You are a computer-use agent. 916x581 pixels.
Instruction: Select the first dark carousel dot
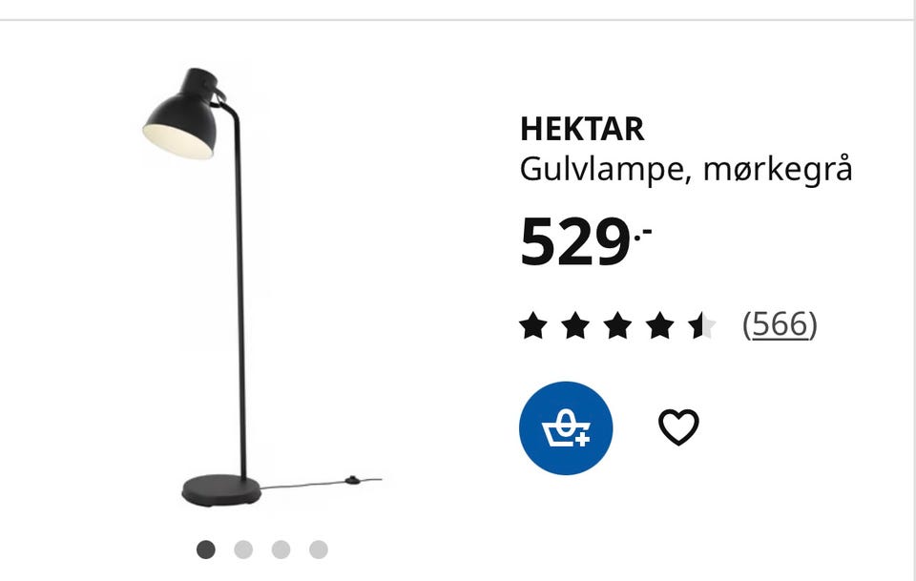206,550
